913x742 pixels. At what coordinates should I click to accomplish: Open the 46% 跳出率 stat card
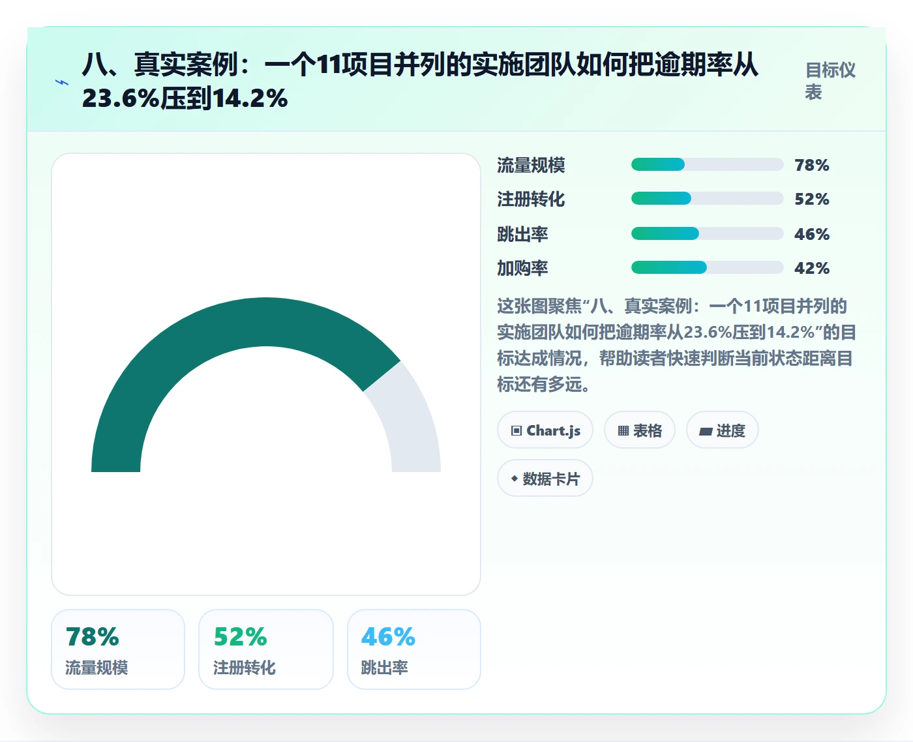(x=414, y=649)
